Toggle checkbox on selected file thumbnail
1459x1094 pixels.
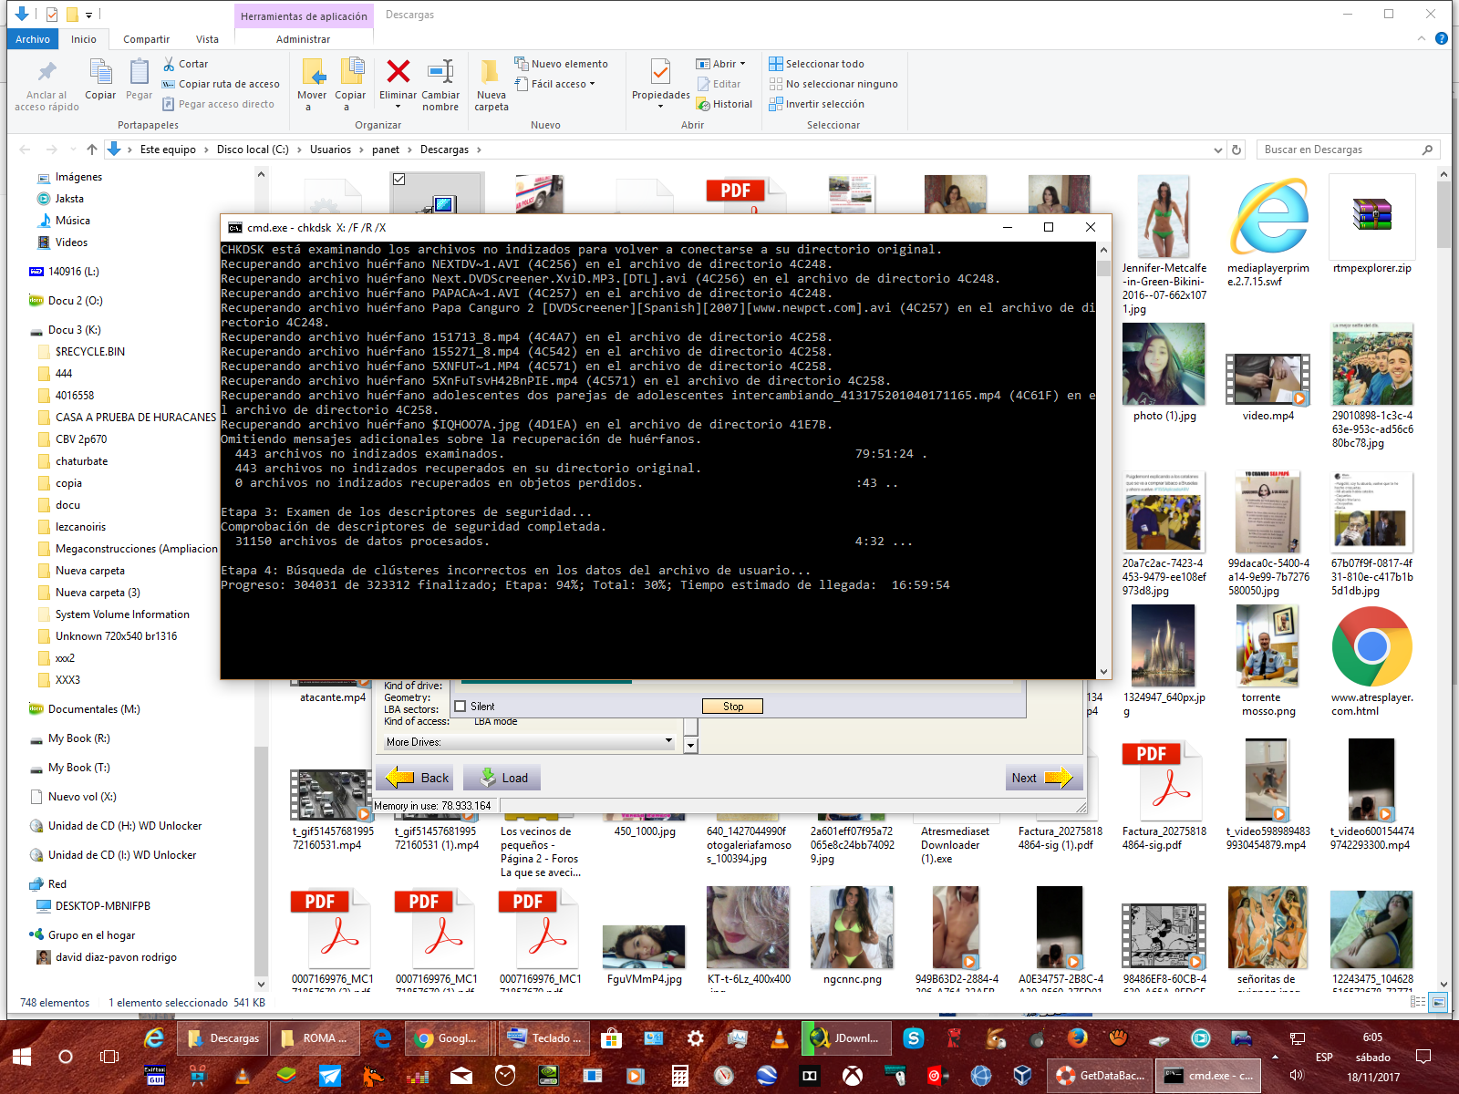tap(398, 180)
